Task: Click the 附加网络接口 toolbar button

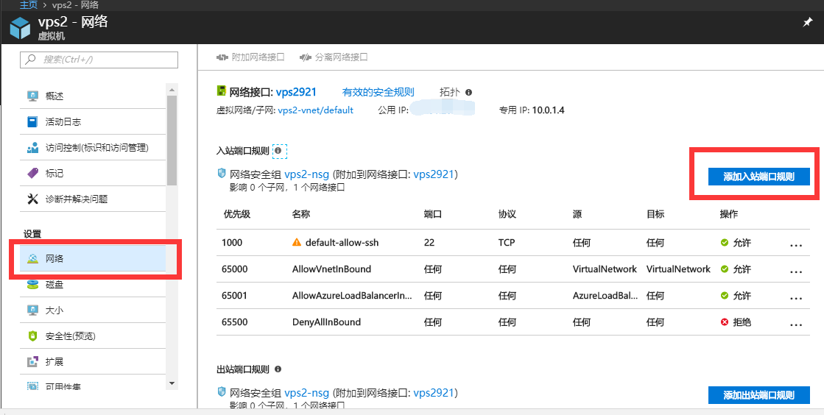Action: tap(250, 57)
